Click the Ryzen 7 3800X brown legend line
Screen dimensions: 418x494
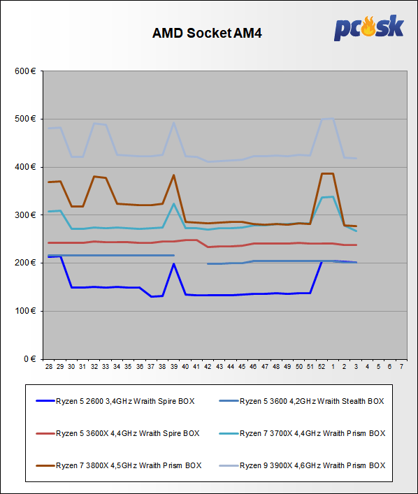click(45, 465)
